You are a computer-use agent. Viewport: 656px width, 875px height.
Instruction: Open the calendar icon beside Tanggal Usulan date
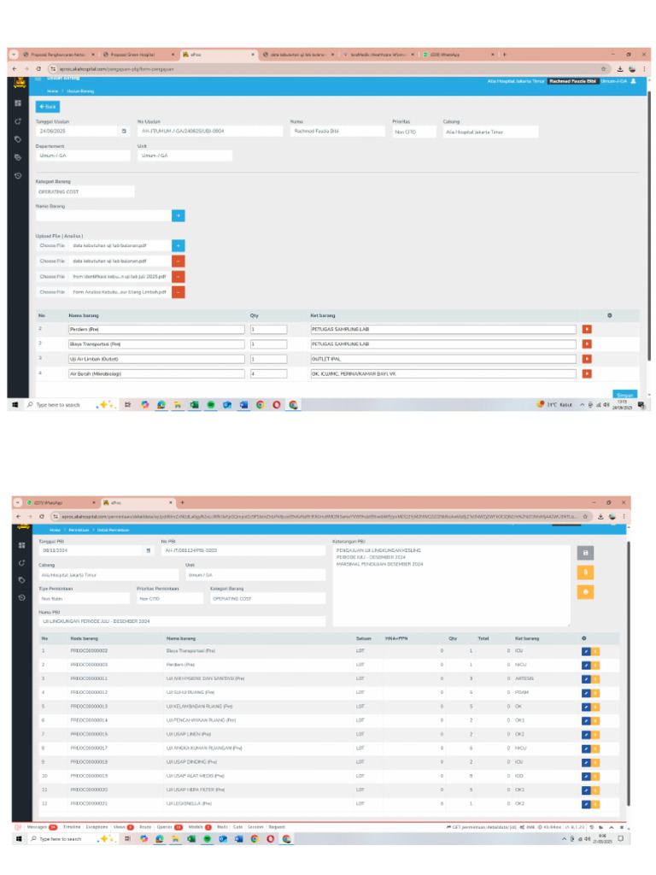pyautogui.click(x=124, y=131)
